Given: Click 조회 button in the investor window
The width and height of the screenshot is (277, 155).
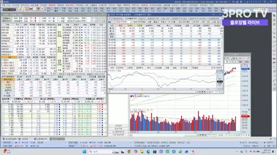Looking at the screenshot, I should [208, 22].
